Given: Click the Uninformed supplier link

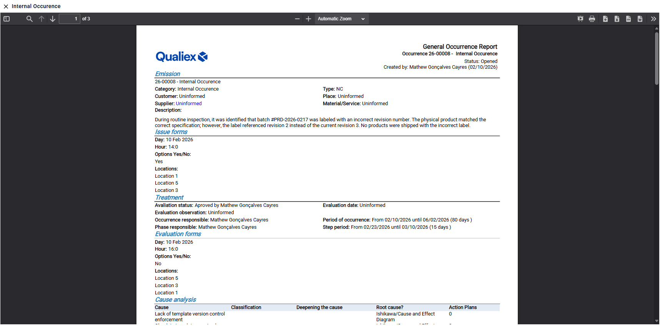Looking at the screenshot, I should point(189,104).
